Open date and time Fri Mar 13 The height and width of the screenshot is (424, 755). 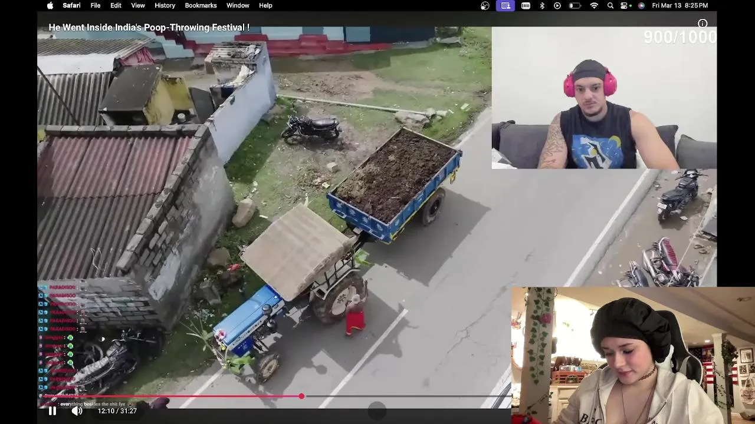coord(680,5)
